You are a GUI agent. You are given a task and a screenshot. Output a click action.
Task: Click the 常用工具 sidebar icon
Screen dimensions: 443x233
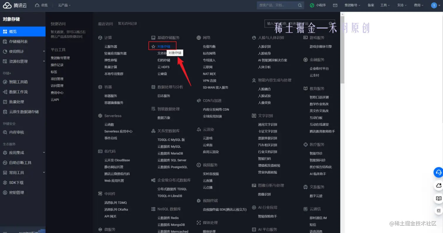click(5, 172)
